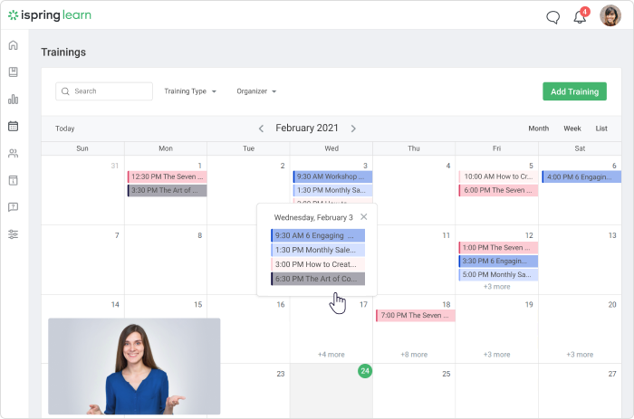Viewport: 634px width, 419px height.
Task: Click the Today button
Action: point(64,129)
